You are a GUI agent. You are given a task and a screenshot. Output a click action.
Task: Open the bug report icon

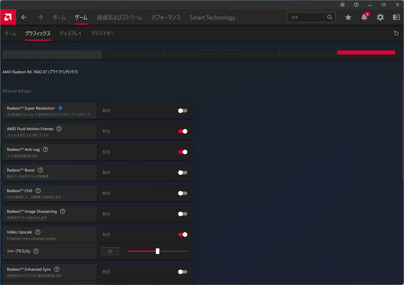click(343, 5)
